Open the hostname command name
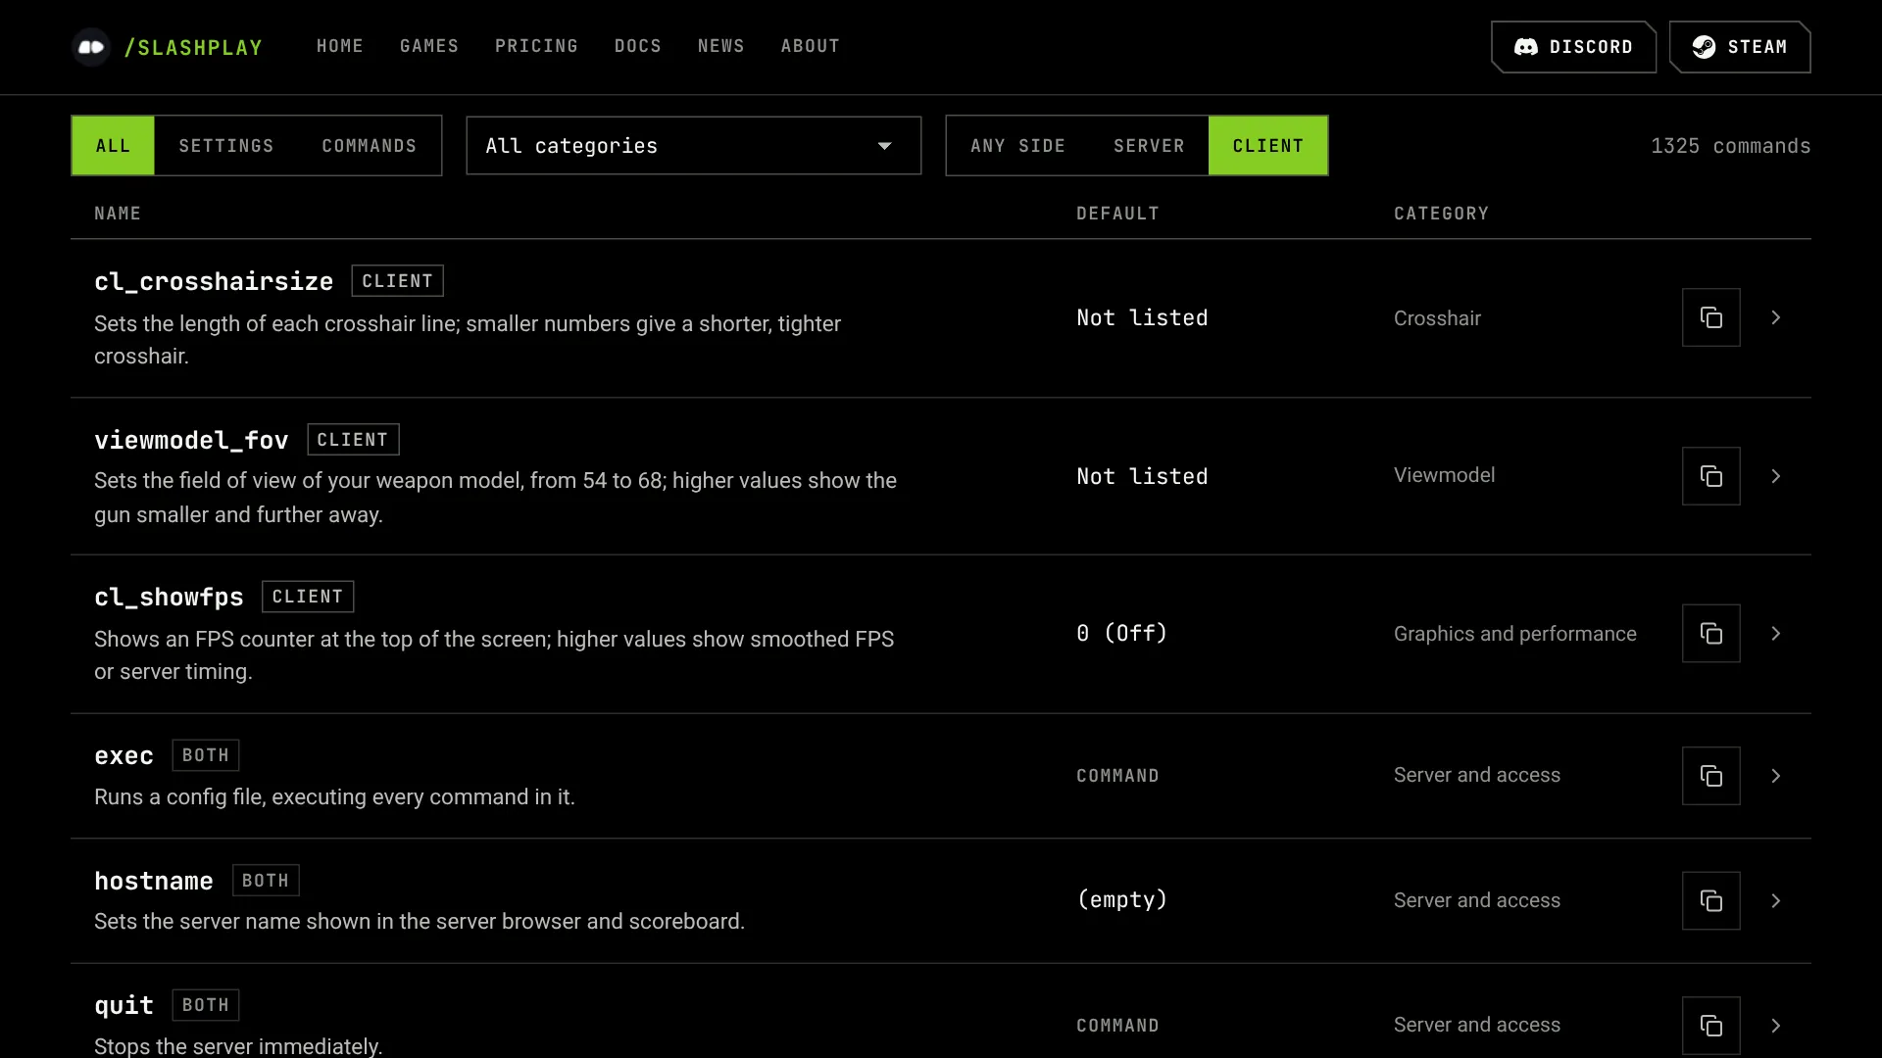Screen dimensions: 1882x1058 [x=154, y=881]
